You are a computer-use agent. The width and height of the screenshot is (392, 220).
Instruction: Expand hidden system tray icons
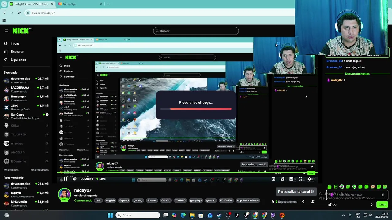pyautogui.click(x=343, y=215)
